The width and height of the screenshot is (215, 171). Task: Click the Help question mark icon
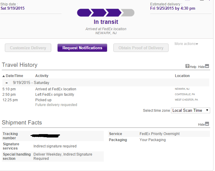click(187, 66)
